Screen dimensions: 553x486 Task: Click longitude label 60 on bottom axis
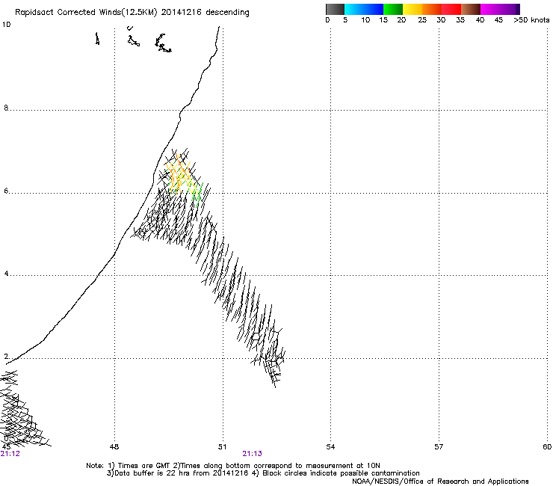547,447
